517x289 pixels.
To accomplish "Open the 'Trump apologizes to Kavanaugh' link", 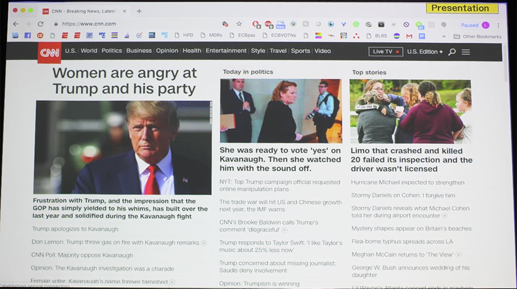I will [75, 229].
